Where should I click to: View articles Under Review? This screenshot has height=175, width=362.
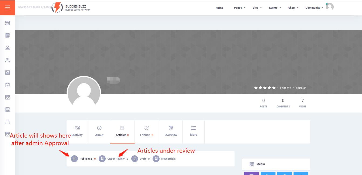(116, 159)
